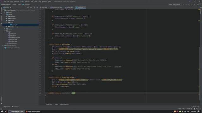Image resolution: width=202 pixels, height=113 pixels.
Task: Click the expand all icon in Project panel header
Action: pyautogui.click(x=31, y=8)
